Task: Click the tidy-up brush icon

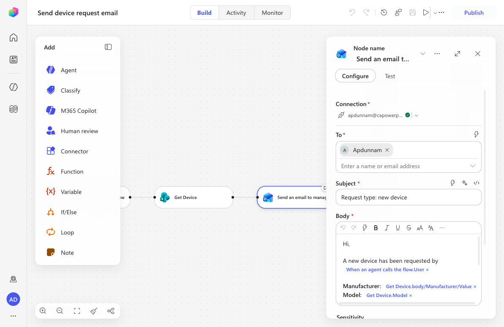Action: point(94,311)
